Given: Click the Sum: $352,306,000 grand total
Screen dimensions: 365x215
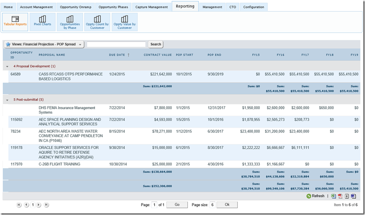Looking at the screenshot, I should tap(157, 186).
